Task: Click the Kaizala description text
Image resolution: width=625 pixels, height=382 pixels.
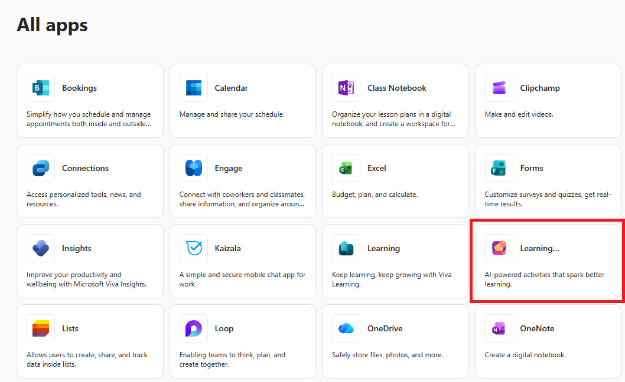Action: click(242, 279)
